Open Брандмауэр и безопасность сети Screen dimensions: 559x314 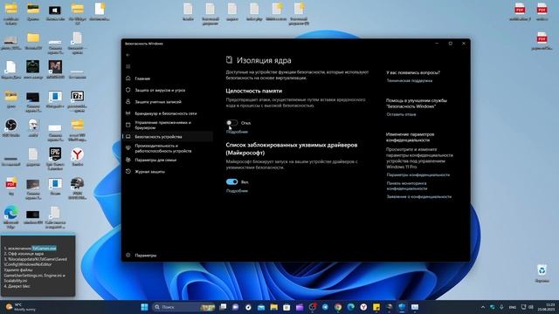click(x=166, y=113)
